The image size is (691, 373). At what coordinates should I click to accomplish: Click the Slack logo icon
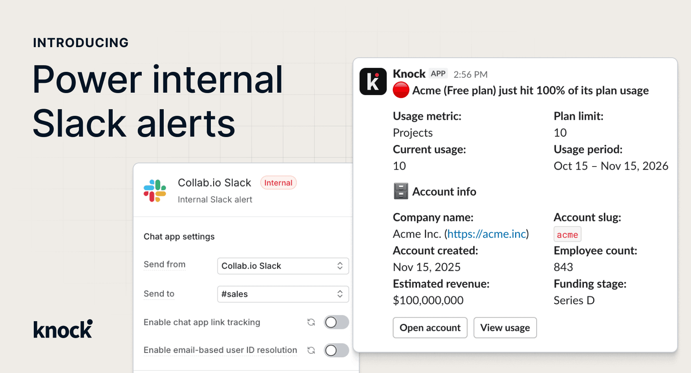tap(155, 191)
